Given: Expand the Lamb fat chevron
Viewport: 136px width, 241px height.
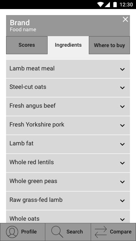Looking at the screenshot, I should (122, 144).
